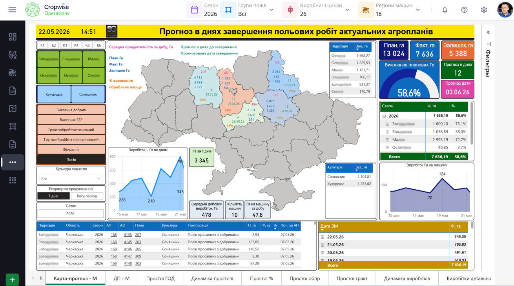The height and width of the screenshot is (286, 514).
Task: Open field boundary frame icon in sidebar
Action: click(x=13, y=126)
